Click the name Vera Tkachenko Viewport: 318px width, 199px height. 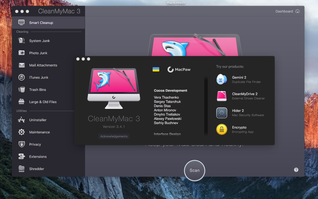point(166,97)
